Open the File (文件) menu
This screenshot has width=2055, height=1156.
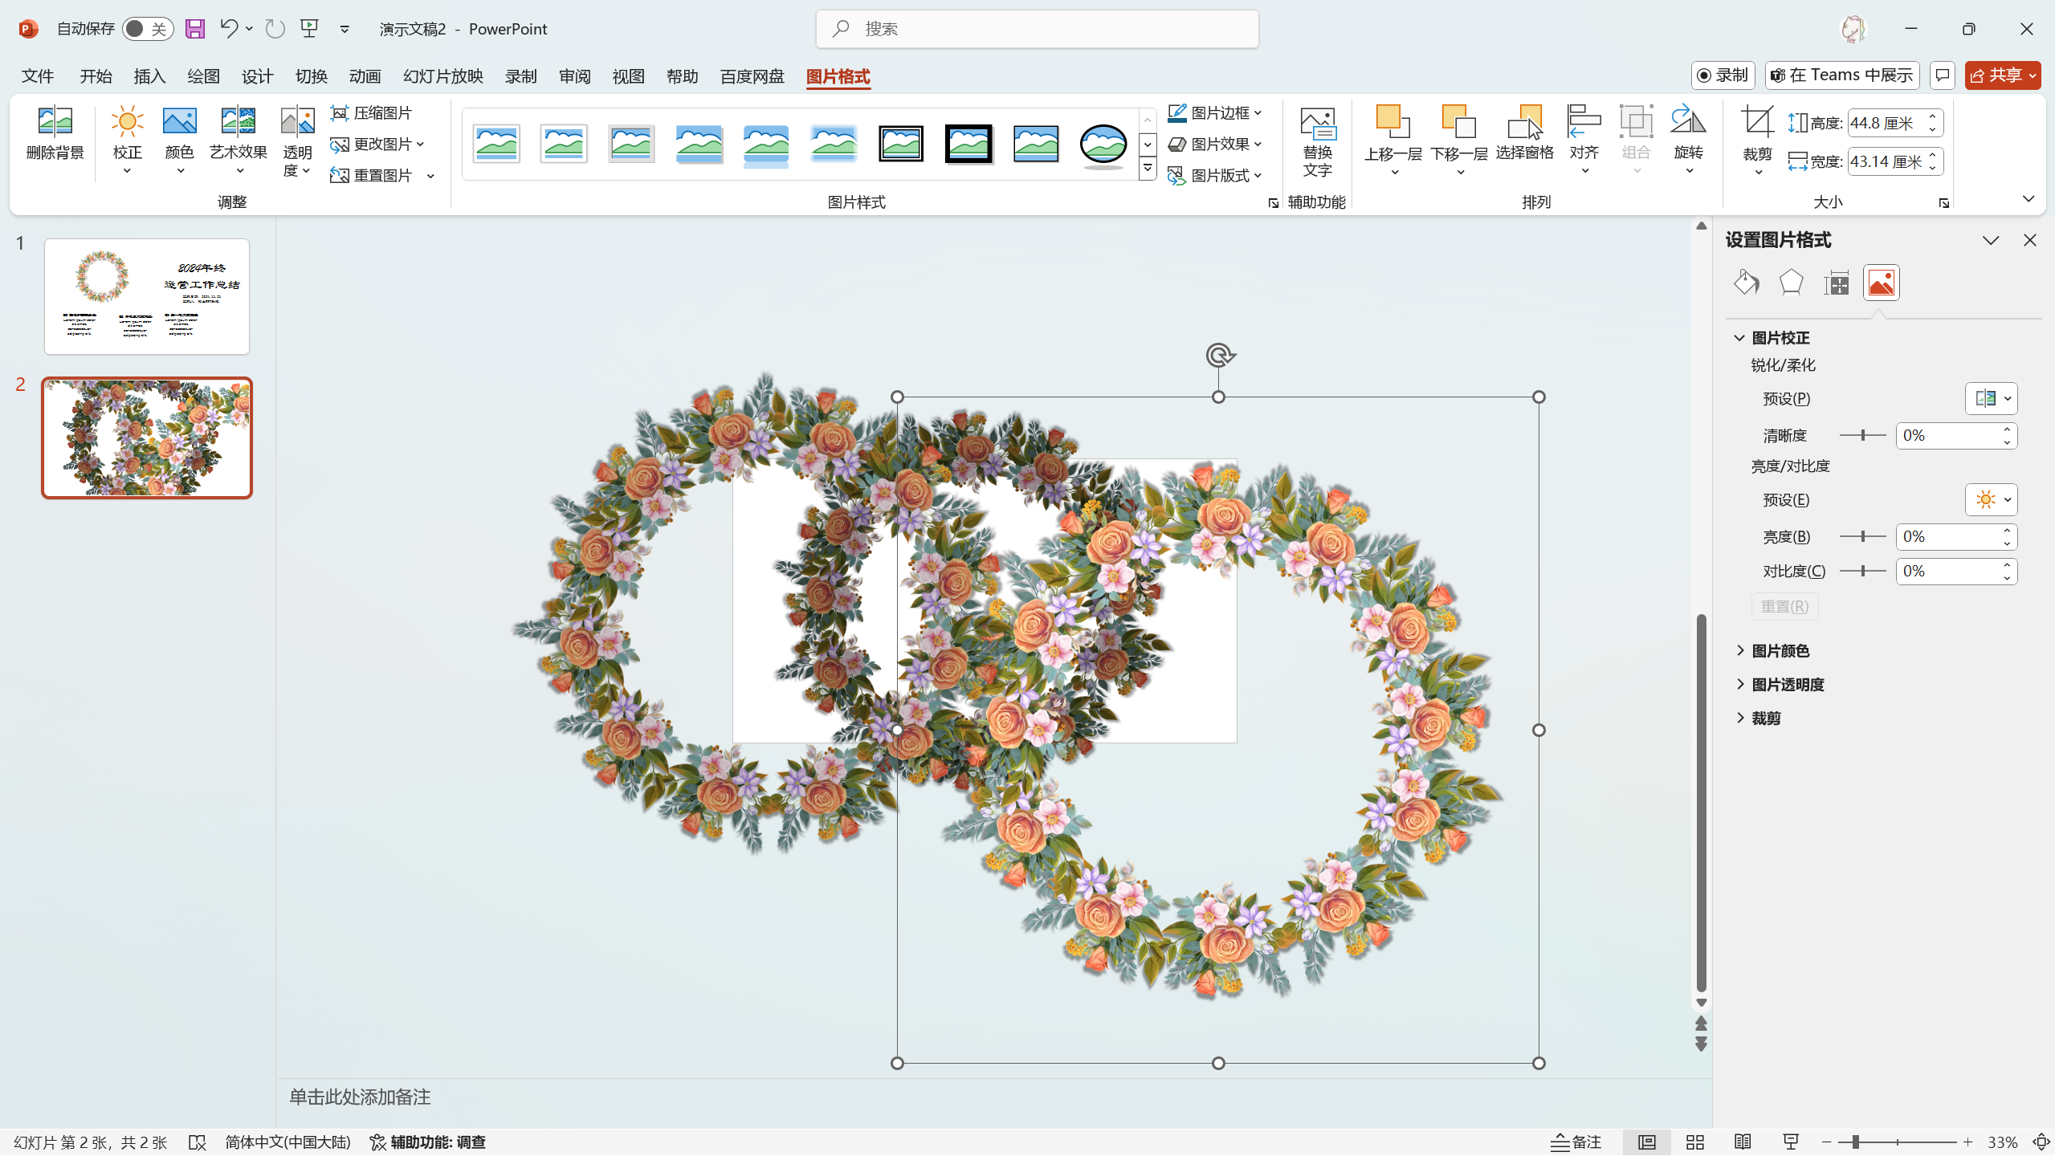[38, 76]
